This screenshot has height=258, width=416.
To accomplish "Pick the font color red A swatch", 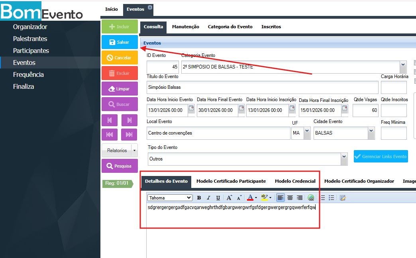I will (250, 198).
